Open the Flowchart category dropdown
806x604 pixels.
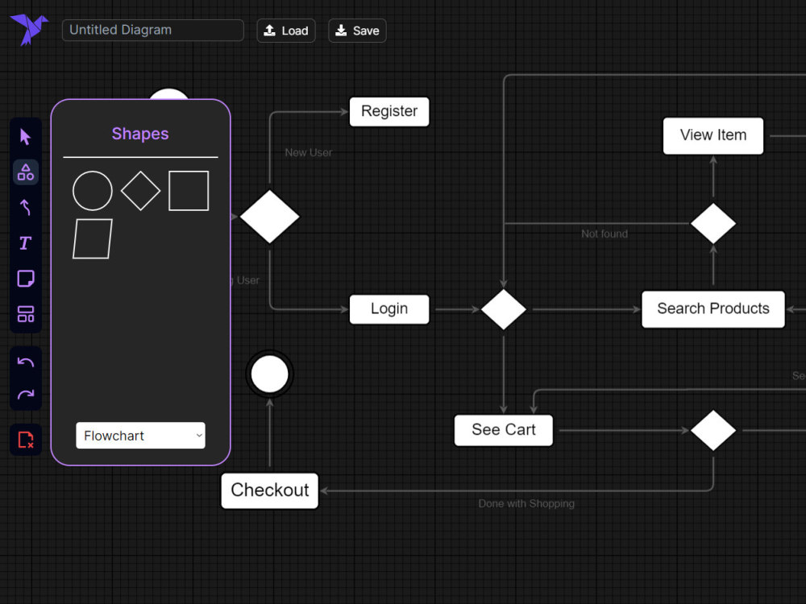tap(140, 436)
